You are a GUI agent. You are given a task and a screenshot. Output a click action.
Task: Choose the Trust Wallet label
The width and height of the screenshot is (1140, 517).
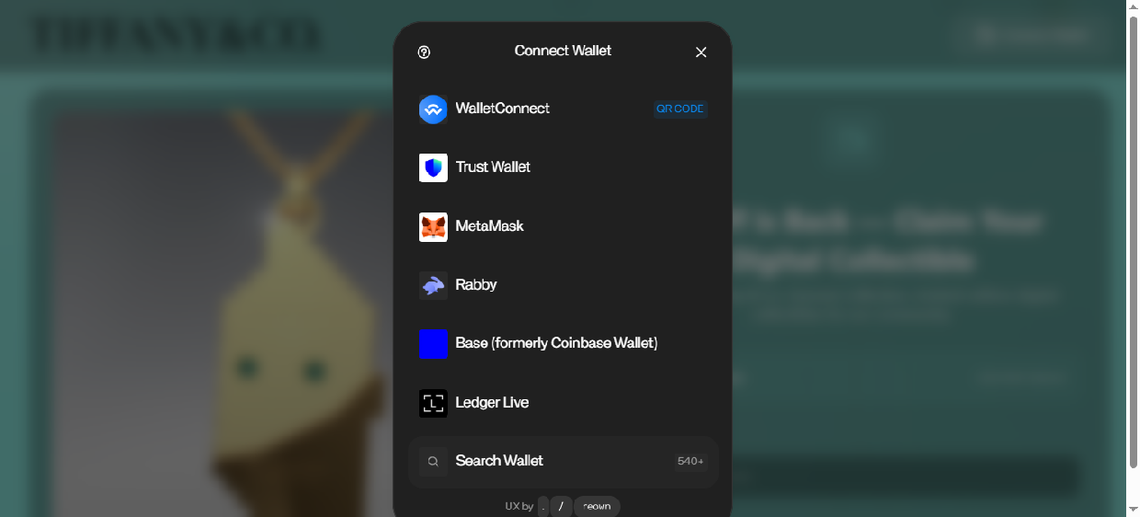coord(493,167)
